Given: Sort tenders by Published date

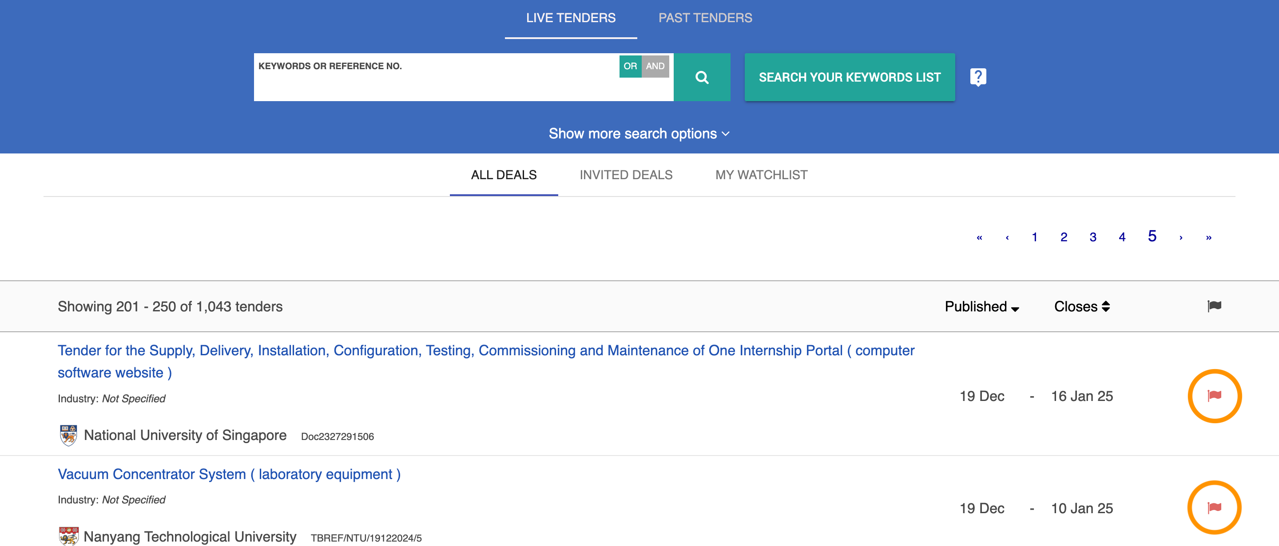Looking at the screenshot, I should click(981, 306).
